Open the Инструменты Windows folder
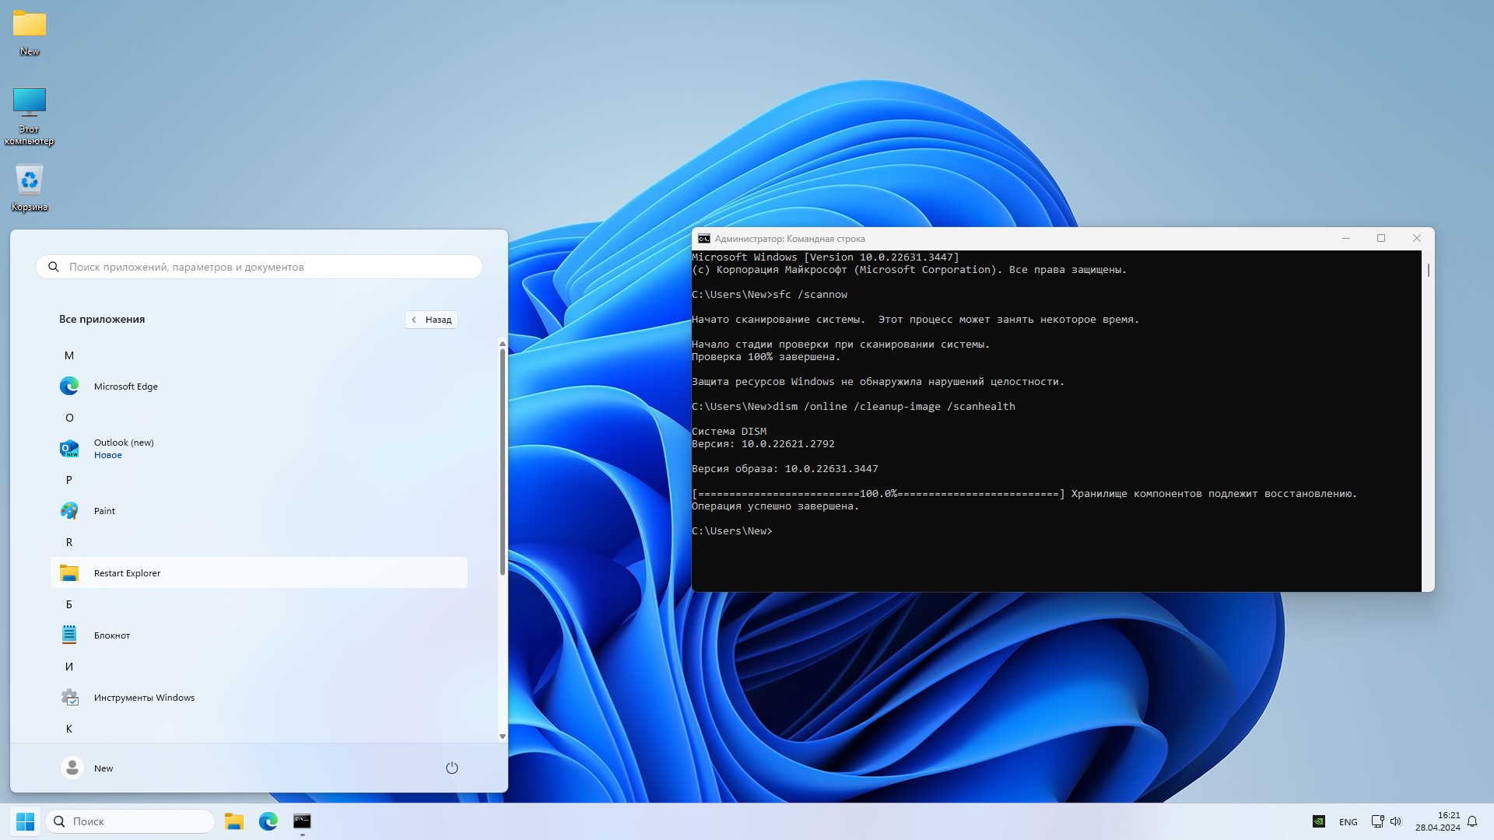 coord(144,698)
